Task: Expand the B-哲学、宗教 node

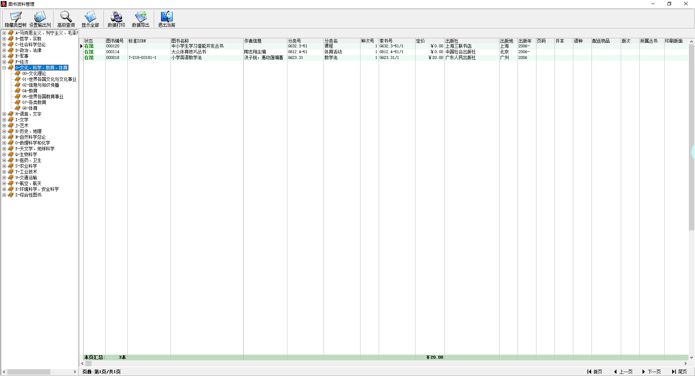Action: click(x=4, y=39)
